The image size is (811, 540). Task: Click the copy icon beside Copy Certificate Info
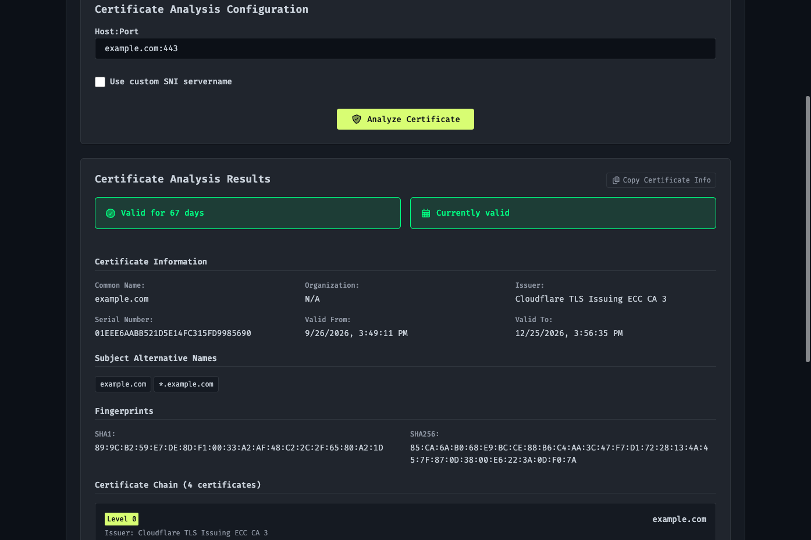[616, 180]
